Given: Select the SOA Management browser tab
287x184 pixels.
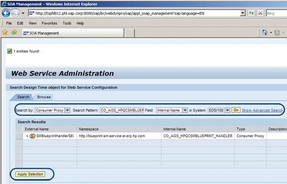Looking at the screenshot, I should tap(73, 33).
